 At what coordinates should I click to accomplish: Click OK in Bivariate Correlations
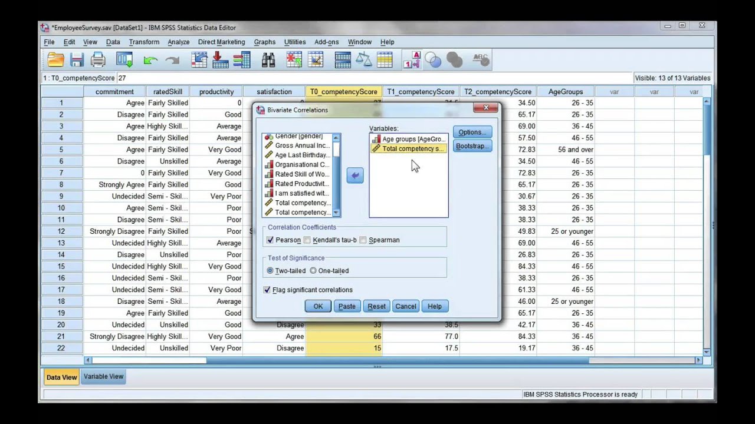click(318, 306)
